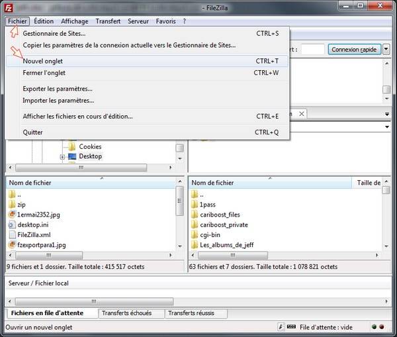Viewport: 397px width, 337px height.
Task: Click the transfer queue horizontal scrollbar
Action: 94,301
